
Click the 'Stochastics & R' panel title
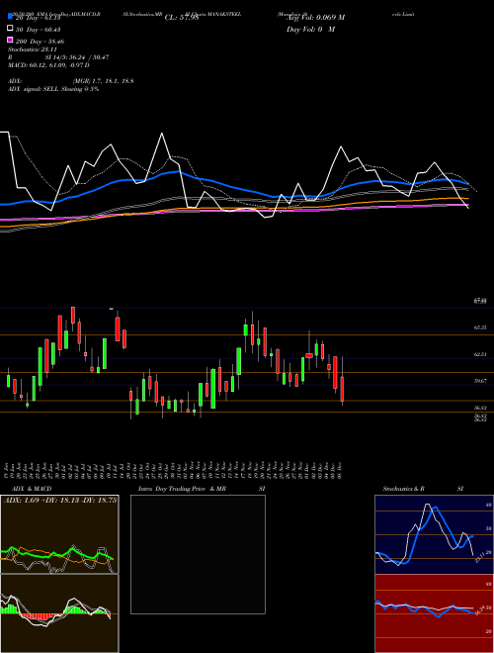coord(403,489)
